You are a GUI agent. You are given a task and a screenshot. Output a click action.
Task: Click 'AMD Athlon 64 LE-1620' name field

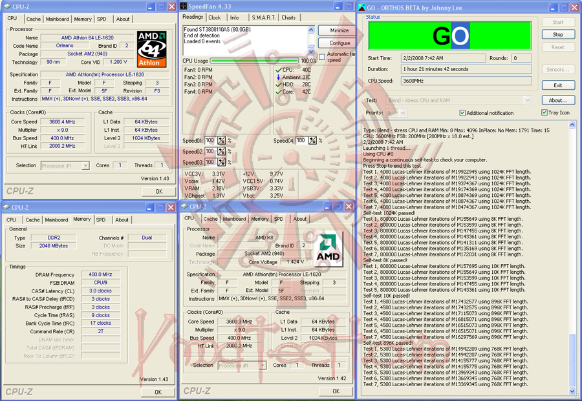click(x=87, y=37)
